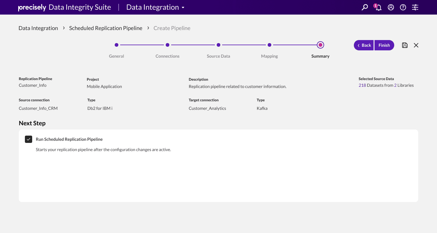Click the Back button
The width and height of the screenshot is (437, 233).
364,45
